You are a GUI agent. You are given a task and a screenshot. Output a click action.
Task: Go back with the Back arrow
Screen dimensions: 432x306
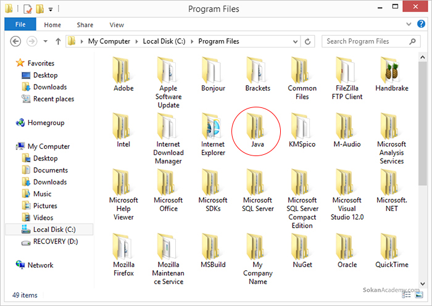pyautogui.click(x=15, y=41)
